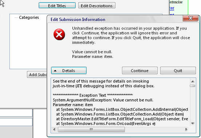The height and width of the screenshot is (138, 201).
Task: Click inside the exception text box
Action: pos(121,103)
